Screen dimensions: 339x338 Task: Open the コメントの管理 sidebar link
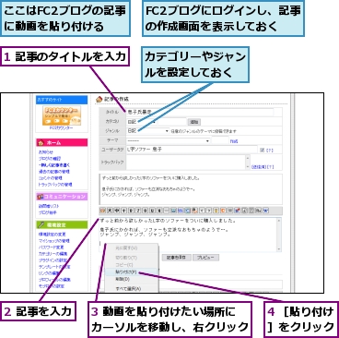[x=51, y=178]
